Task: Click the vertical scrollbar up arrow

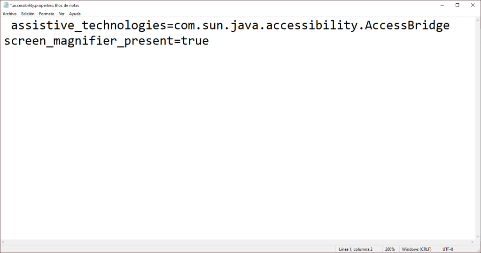Action: [477, 21]
